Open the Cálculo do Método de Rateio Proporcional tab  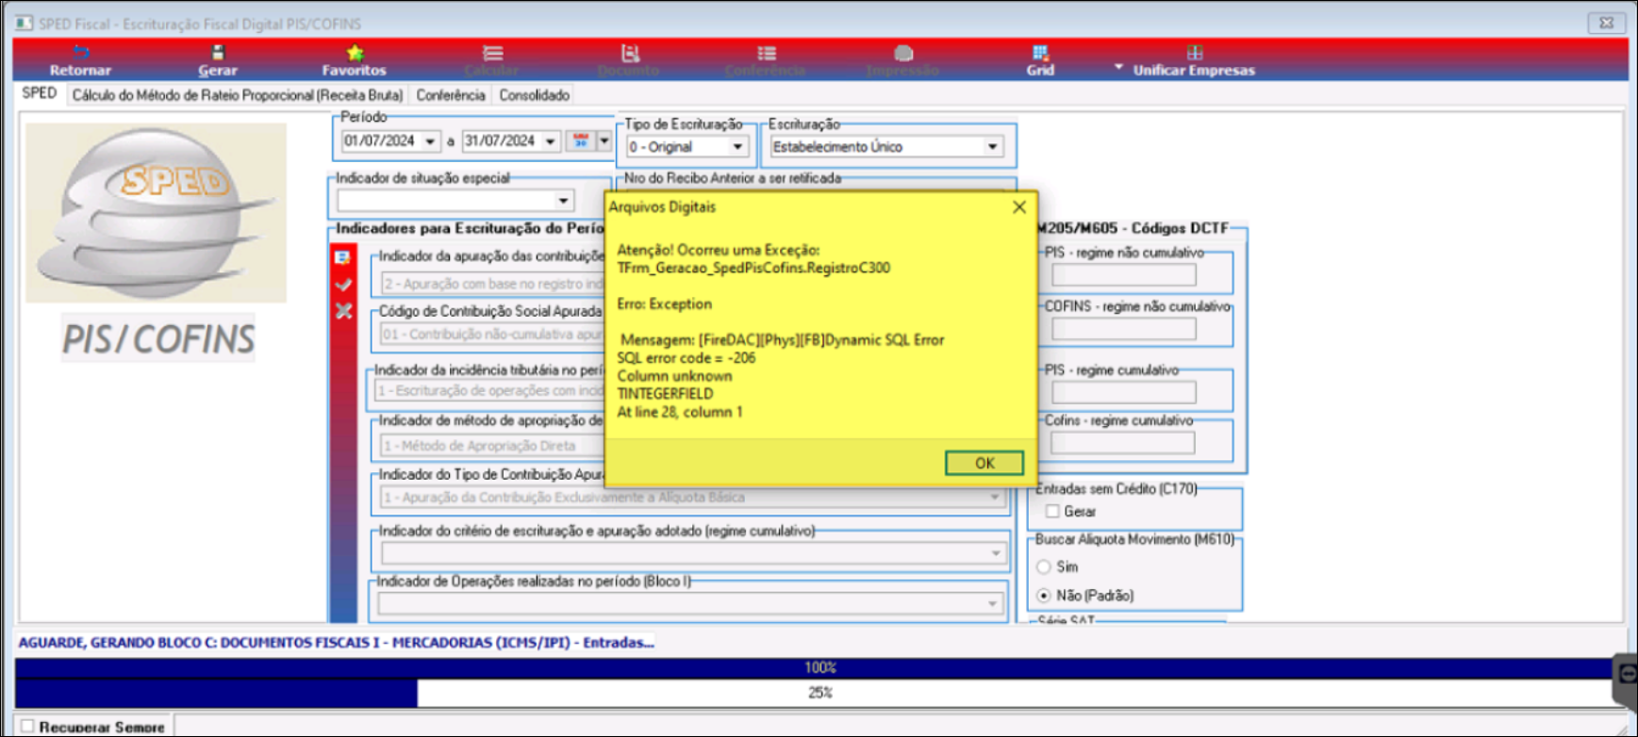point(238,95)
